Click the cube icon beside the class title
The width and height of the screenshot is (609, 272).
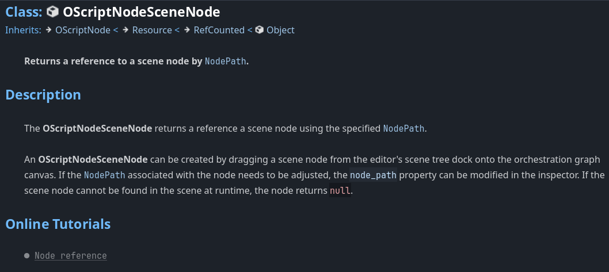(x=52, y=12)
